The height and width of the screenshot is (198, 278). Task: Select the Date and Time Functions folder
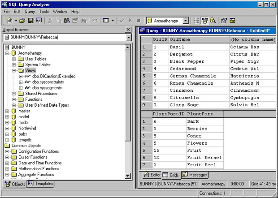40,163
